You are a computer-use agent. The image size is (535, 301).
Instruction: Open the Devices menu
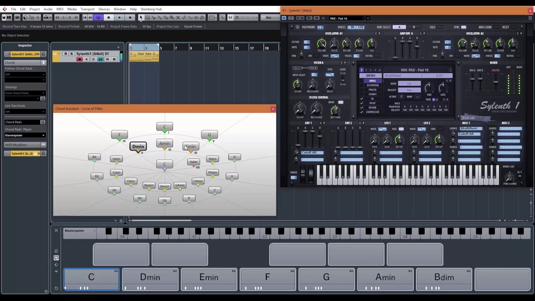[x=104, y=9]
